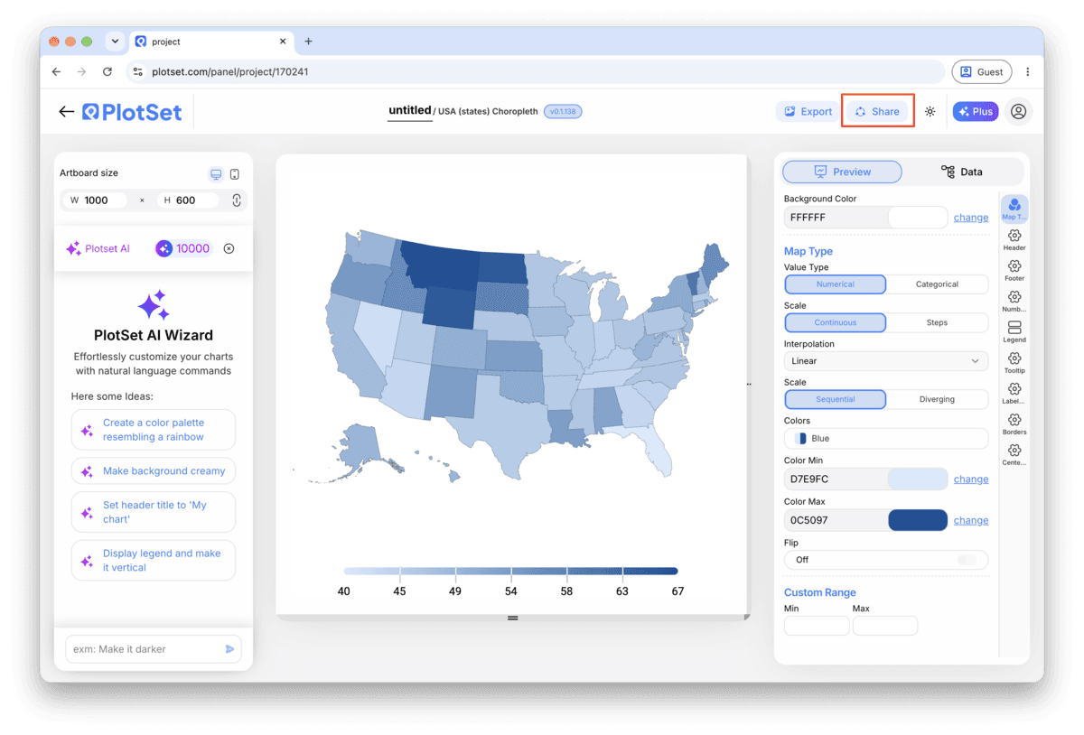View site information icon in address bar
This screenshot has height=735, width=1084.
(138, 71)
